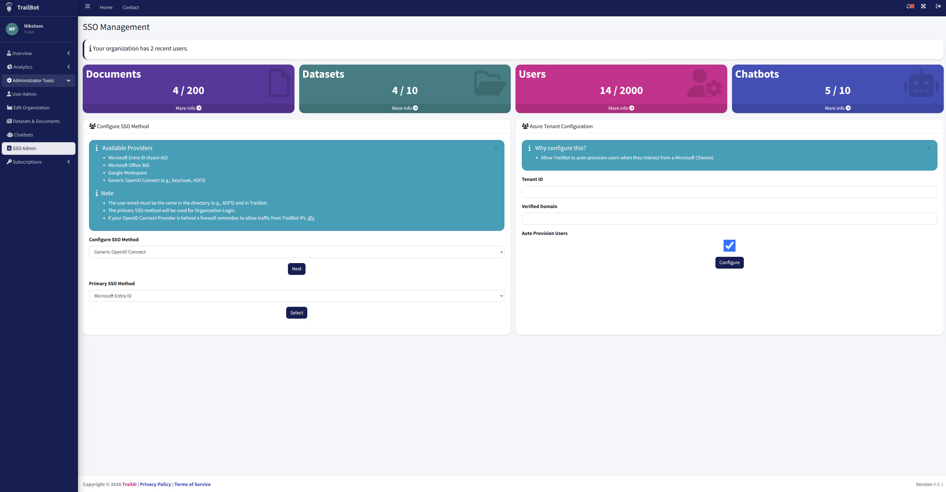This screenshot has height=492, width=946.
Task: Click the Configure SSO Method users icon
Action: tap(93, 126)
